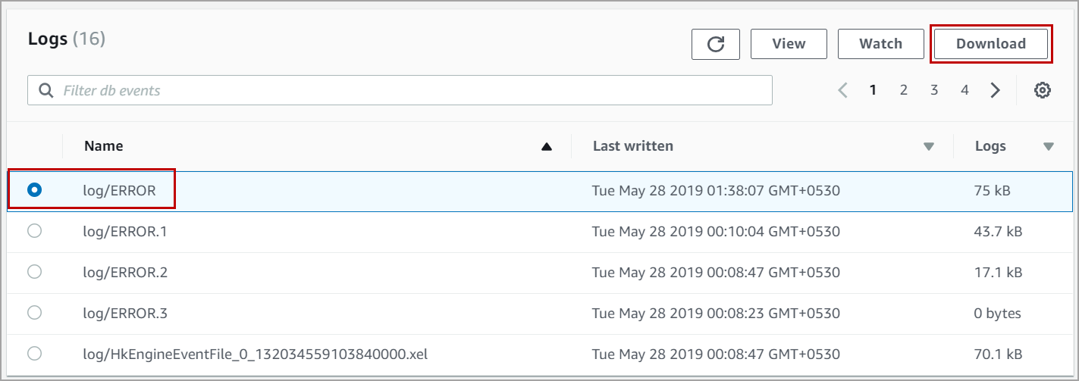Select the HkEngineEventFile log radio button
Image resolution: width=1079 pixels, height=381 pixels.
[34, 354]
